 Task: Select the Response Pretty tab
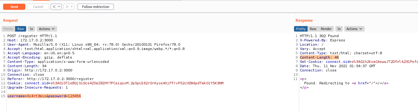[x=301, y=29]
